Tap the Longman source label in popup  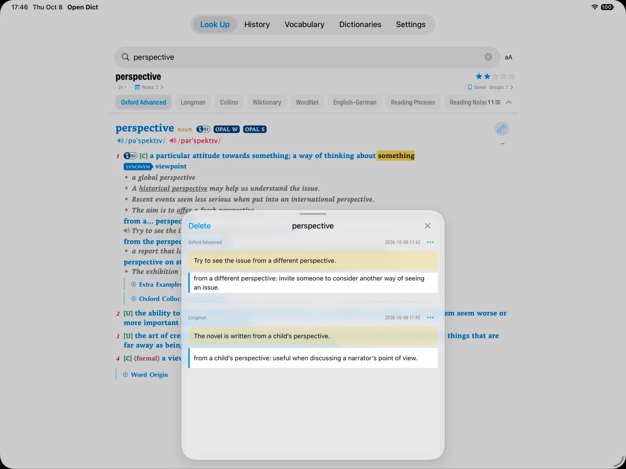click(x=197, y=318)
